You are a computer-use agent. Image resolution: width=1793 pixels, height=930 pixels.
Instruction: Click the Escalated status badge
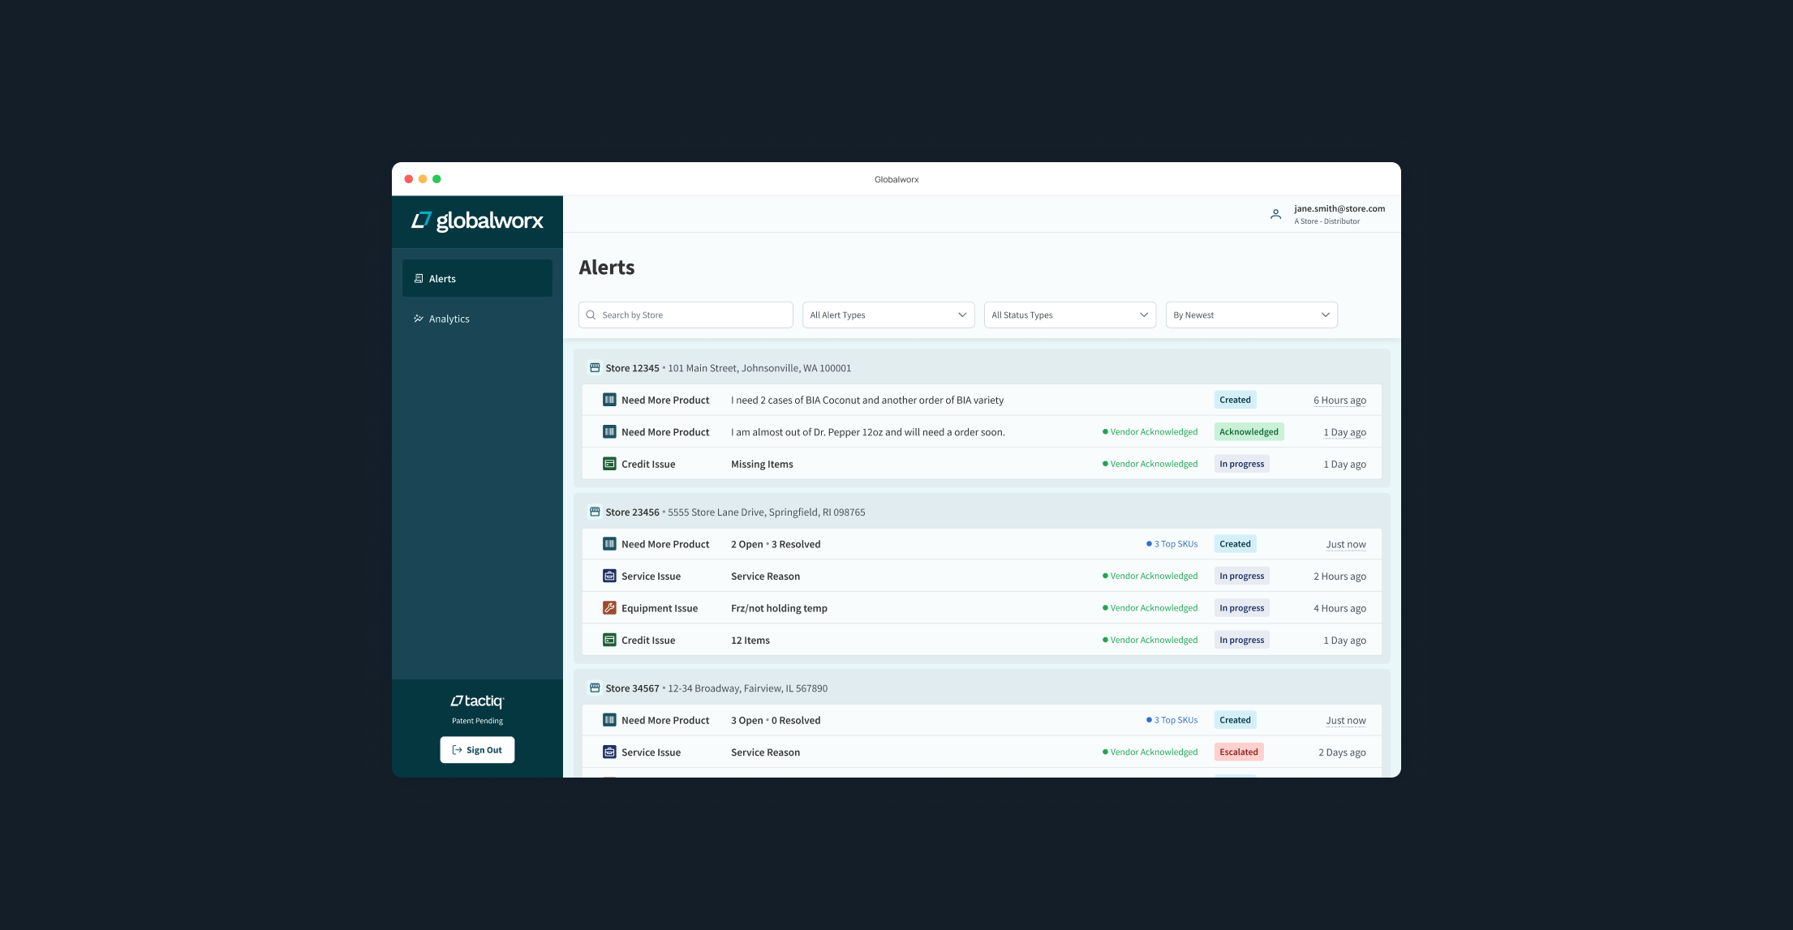click(x=1238, y=752)
